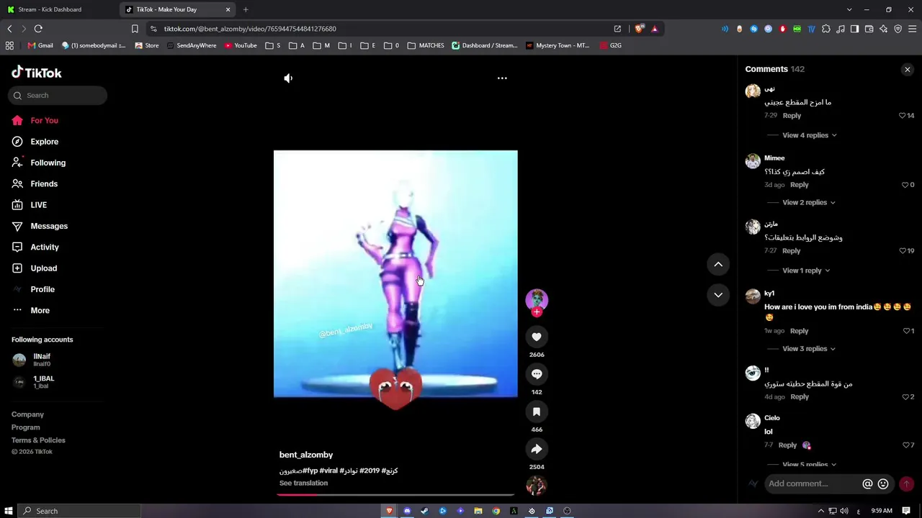Go to the next video
The image size is (922, 518).
[x=718, y=294]
